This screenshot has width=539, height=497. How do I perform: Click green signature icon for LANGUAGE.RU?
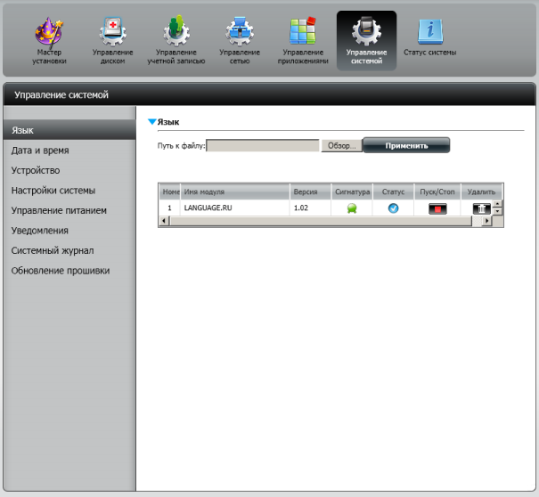(x=352, y=208)
